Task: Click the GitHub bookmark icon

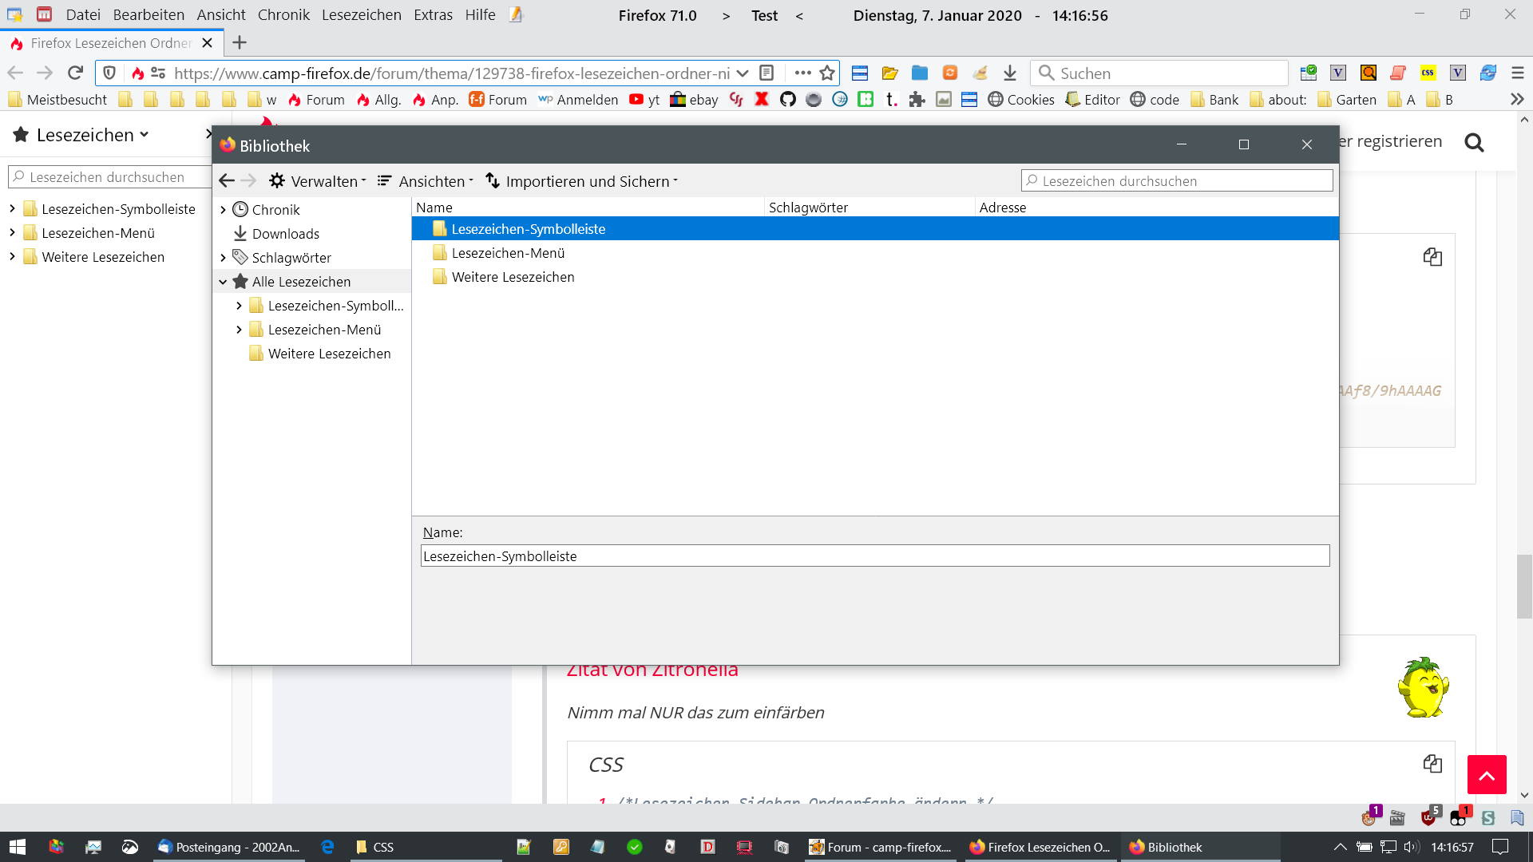Action: click(788, 99)
